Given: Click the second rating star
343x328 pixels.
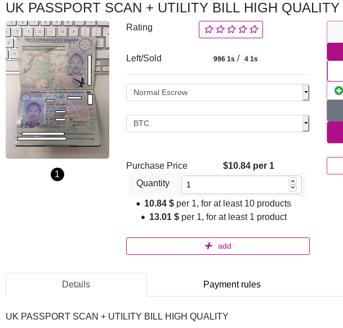Looking at the screenshot, I should point(220,29).
